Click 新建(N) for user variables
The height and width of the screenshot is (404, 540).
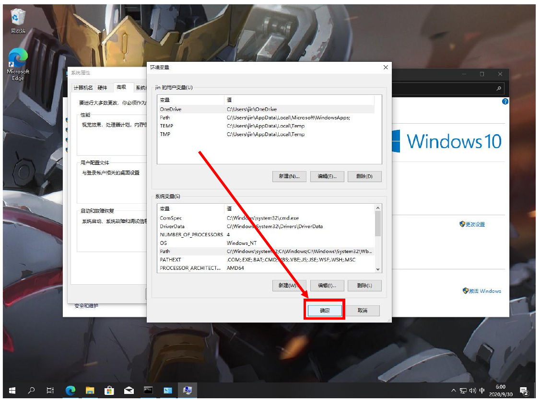click(x=289, y=176)
